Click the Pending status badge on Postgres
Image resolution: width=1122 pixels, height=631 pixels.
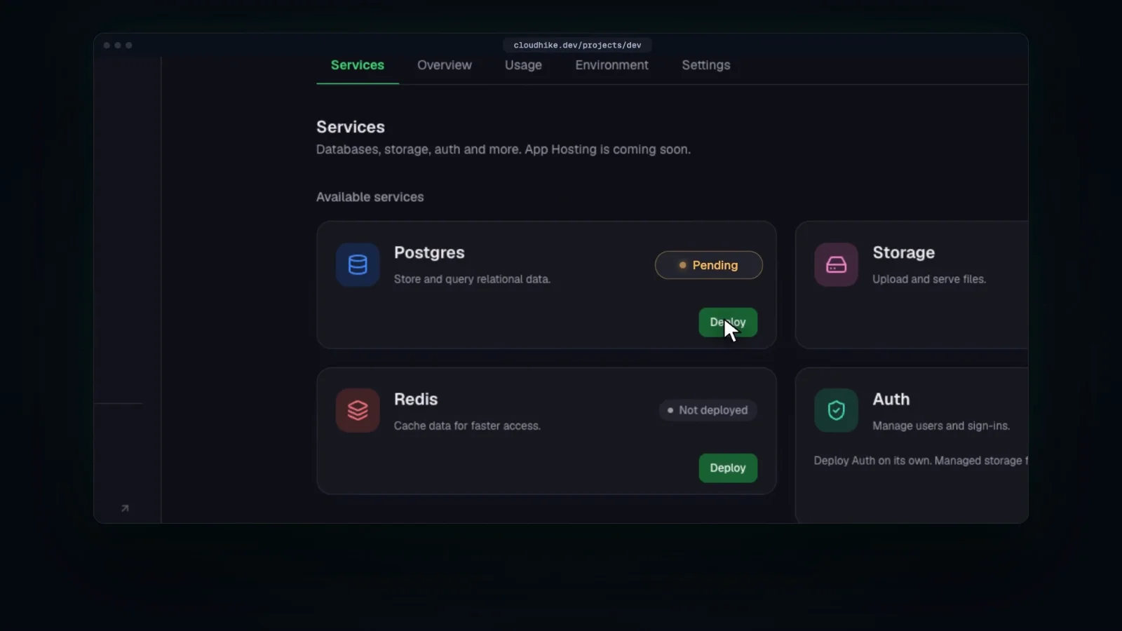point(708,265)
